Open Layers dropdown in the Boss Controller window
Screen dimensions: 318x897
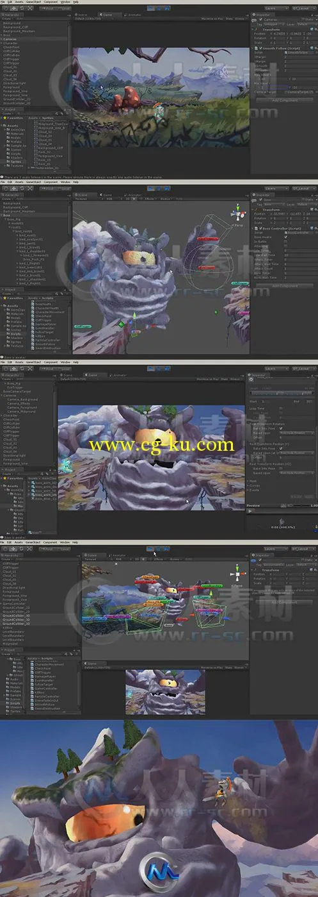(276, 189)
